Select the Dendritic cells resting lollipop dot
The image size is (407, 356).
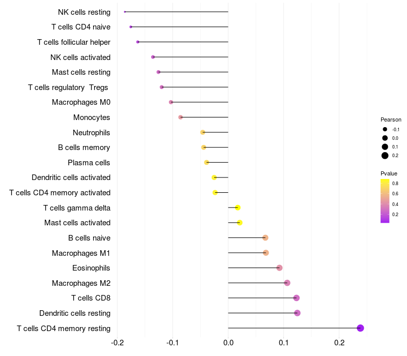tap(297, 313)
